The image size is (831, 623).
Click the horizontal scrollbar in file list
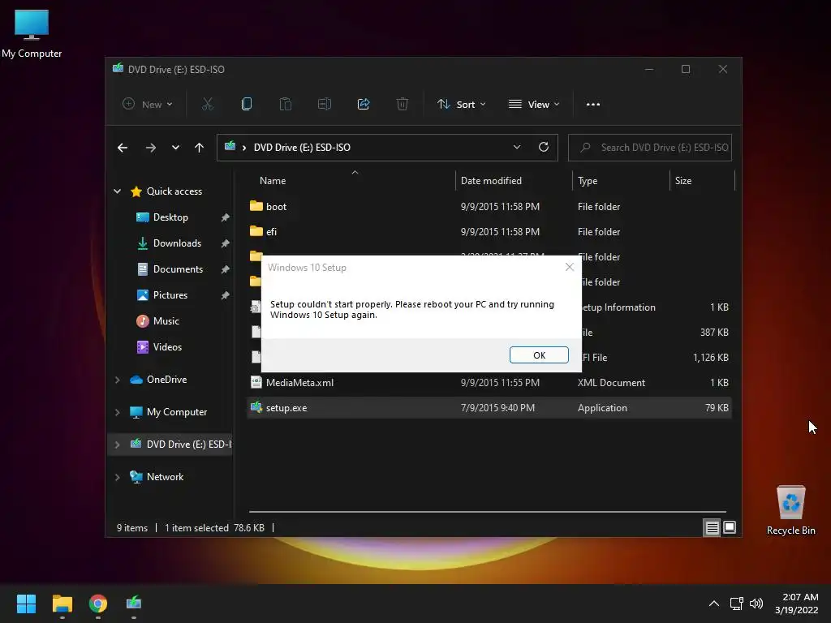coord(488,512)
